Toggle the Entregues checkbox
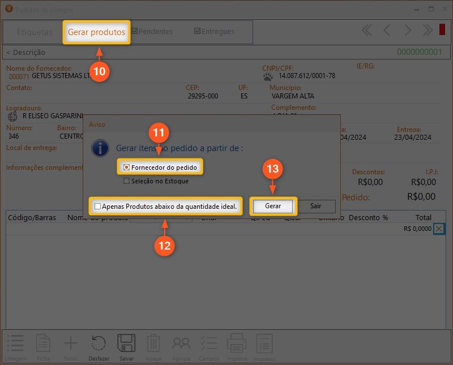 (197, 32)
